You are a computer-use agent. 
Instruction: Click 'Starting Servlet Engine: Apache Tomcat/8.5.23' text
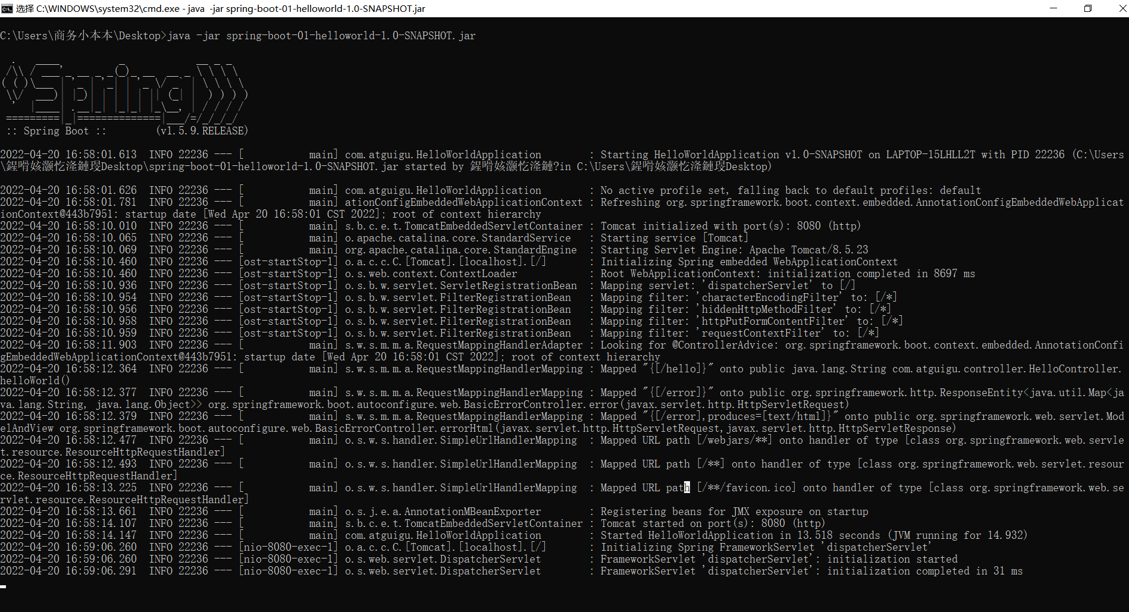735,250
